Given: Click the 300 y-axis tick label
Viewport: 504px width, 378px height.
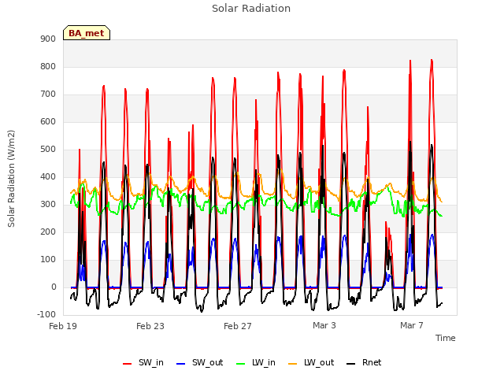Looking at the screenshot, I should 48,205.
